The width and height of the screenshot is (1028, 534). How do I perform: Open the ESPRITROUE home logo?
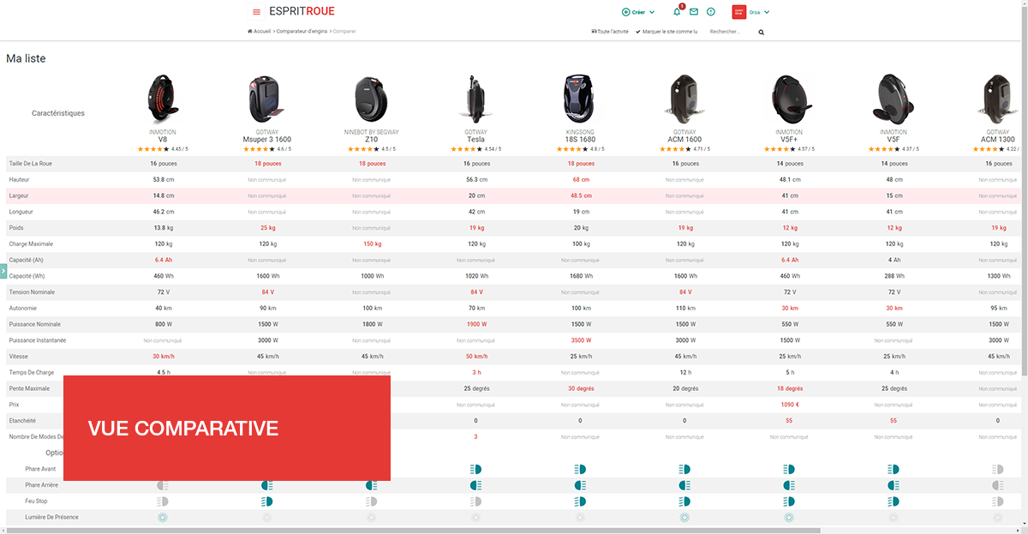(x=302, y=12)
